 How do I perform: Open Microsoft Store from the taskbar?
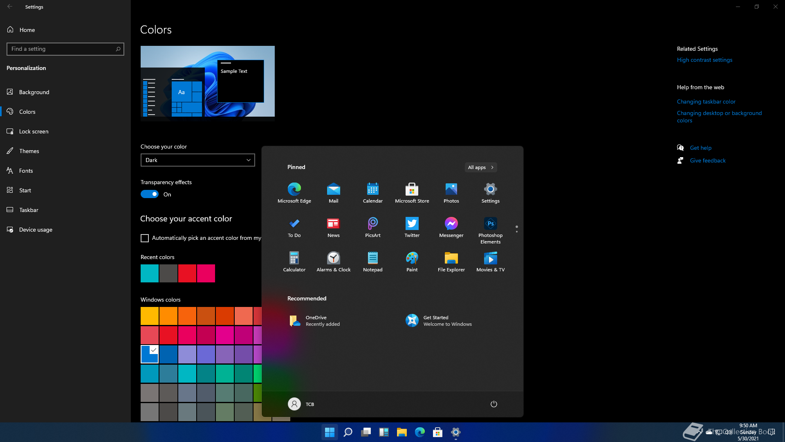pyautogui.click(x=438, y=432)
